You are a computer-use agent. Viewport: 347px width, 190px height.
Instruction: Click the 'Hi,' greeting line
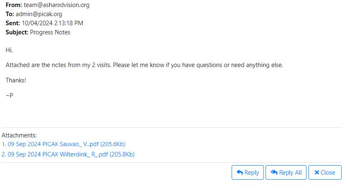[9, 50]
